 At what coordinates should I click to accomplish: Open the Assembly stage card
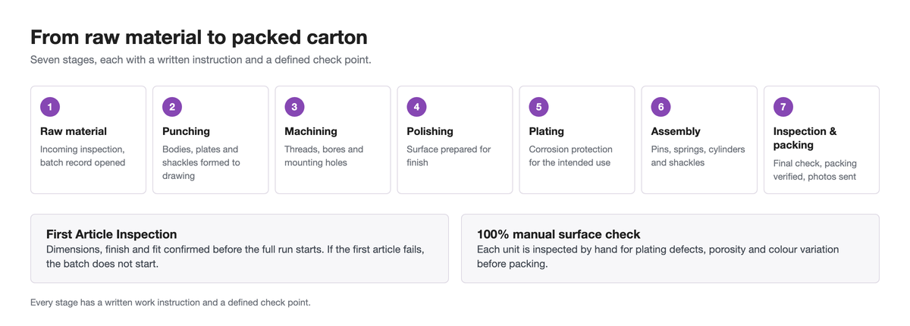(699, 139)
